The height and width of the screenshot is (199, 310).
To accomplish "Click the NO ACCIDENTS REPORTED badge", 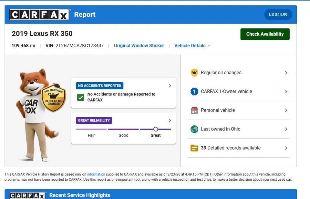I will pos(100,86).
